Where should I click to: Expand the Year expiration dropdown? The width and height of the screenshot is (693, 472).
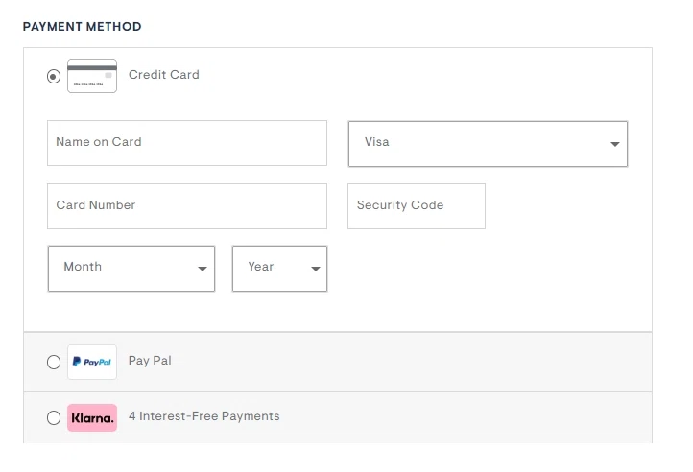[279, 269]
